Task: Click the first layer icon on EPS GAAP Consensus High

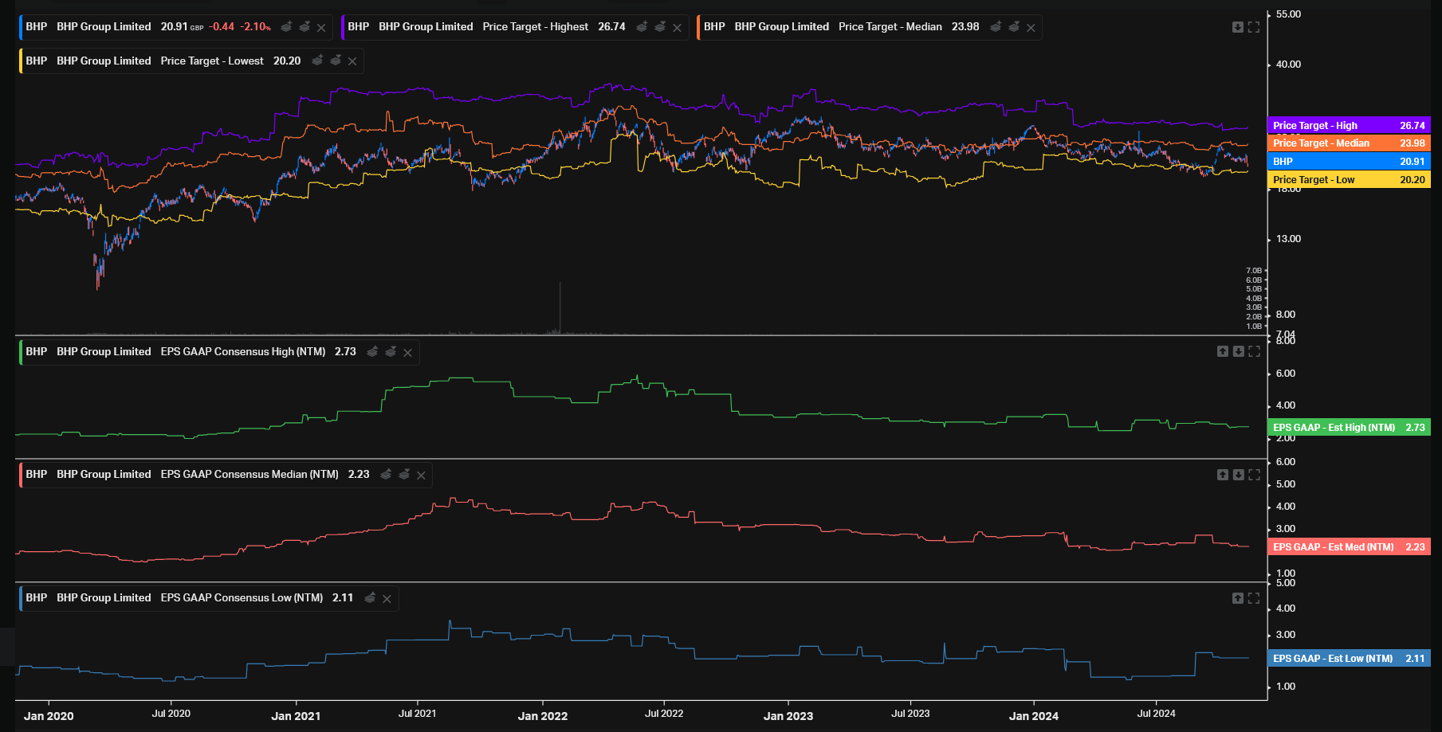Action: tap(372, 351)
